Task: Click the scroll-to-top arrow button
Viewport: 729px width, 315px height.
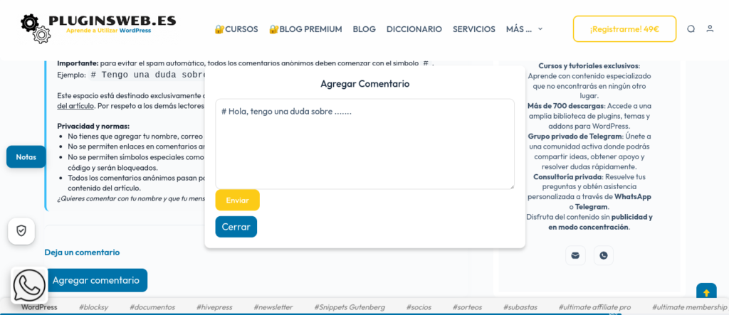Action: (x=706, y=292)
